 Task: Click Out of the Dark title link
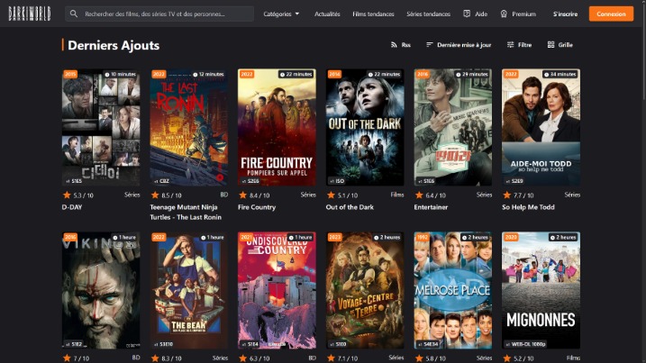(350, 207)
